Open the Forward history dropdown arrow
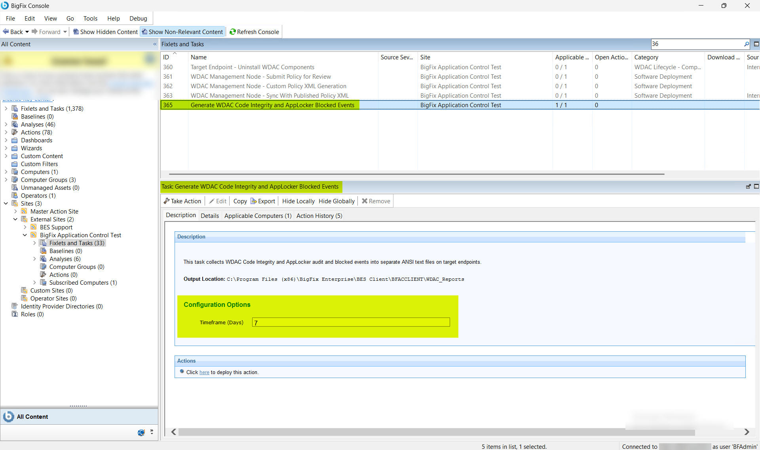 (x=65, y=32)
